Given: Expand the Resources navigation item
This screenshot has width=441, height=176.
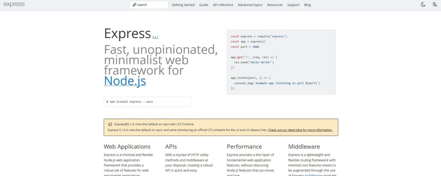Looking at the screenshot, I should tap(275, 5).
